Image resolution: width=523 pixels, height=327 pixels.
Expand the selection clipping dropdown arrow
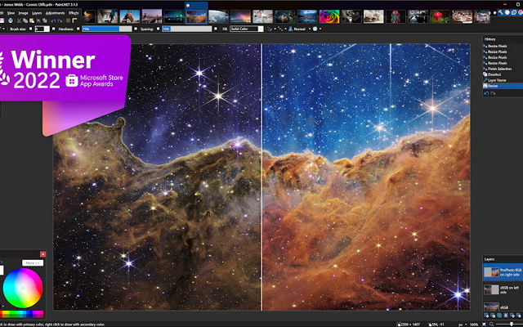coord(320,29)
